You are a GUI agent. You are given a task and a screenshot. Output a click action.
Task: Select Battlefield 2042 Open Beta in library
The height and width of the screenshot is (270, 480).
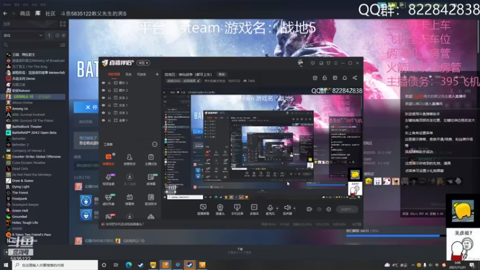pyautogui.click(x=34, y=133)
